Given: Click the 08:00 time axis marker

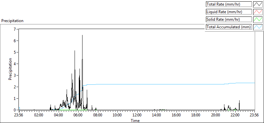Looking at the screenshot, I should pos(98,115).
